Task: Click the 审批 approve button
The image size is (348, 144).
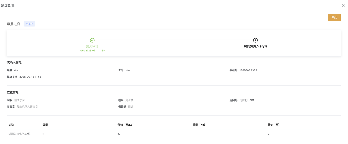Action: point(334,17)
